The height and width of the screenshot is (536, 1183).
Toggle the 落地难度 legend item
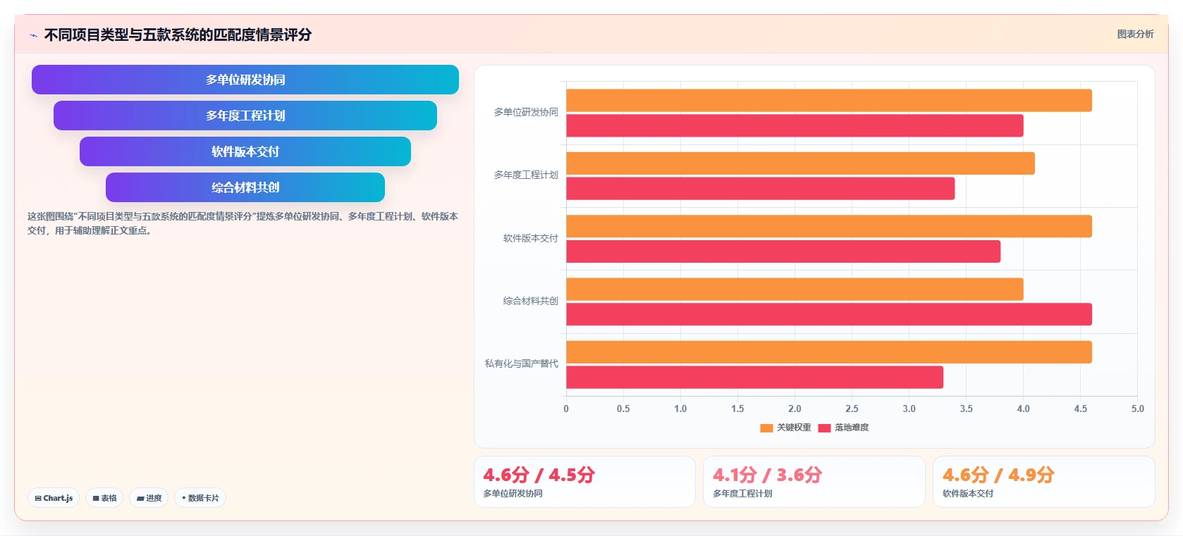[x=843, y=428]
